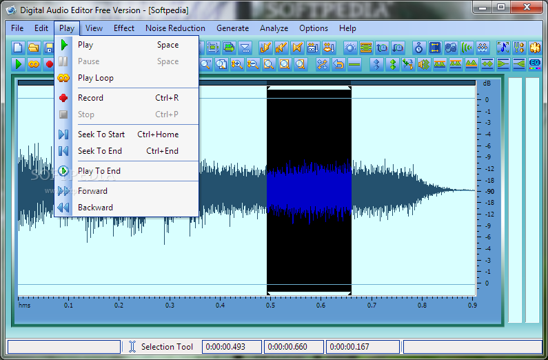Click the chorus group-of-people toolbar icon
Viewport: 548px width, 360px height.
tap(483, 48)
